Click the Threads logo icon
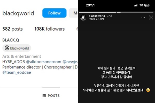 [7, 48]
